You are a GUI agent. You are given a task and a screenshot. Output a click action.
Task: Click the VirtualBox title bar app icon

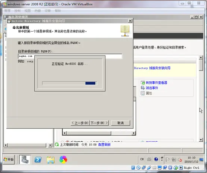click(4, 4)
